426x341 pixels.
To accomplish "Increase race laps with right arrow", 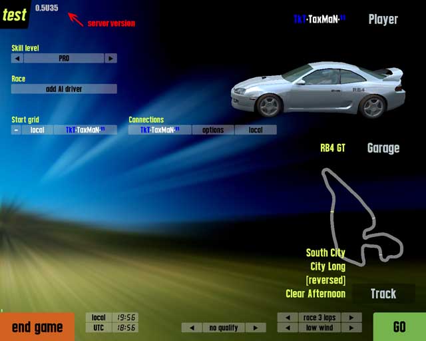I will [x=351, y=317].
